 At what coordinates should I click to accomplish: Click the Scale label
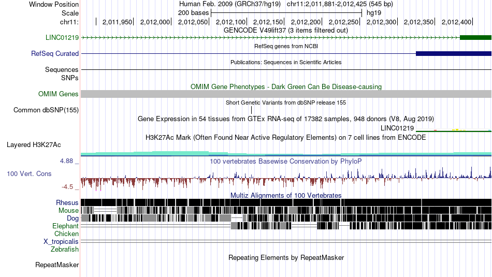click(x=70, y=13)
